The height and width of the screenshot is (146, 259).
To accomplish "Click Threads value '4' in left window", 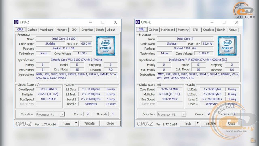I will pyautogui.click(x=113, y=114).
